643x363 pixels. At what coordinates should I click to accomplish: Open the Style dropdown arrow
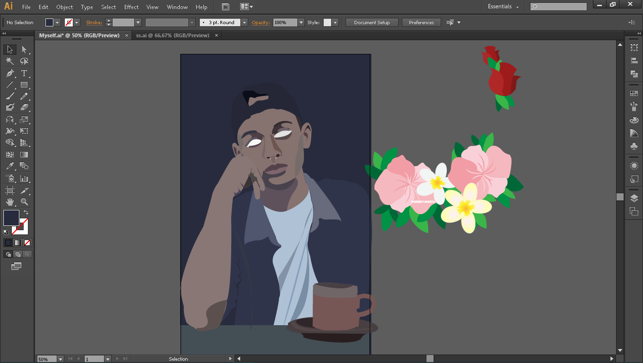click(x=335, y=22)
